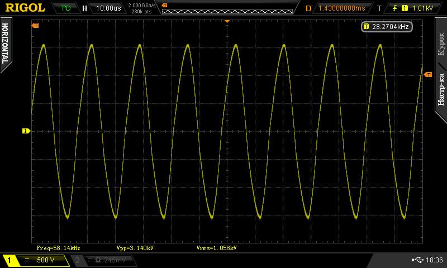The width and height of the screenshot is (447, 268).
Task: Click the trigger position marker at grid top
Action: (227, 21)
